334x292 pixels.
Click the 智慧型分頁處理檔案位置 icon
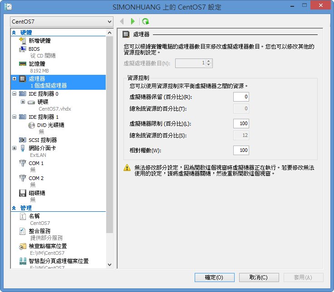click(x=23, y=261)
